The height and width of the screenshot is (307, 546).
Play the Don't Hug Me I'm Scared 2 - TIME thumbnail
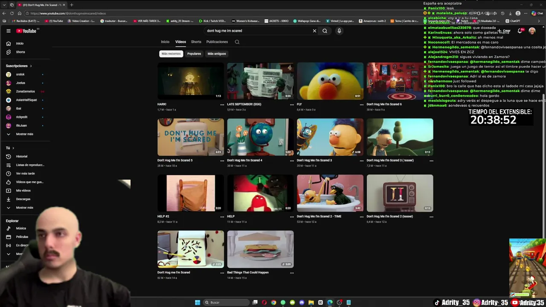coord(330,193)
